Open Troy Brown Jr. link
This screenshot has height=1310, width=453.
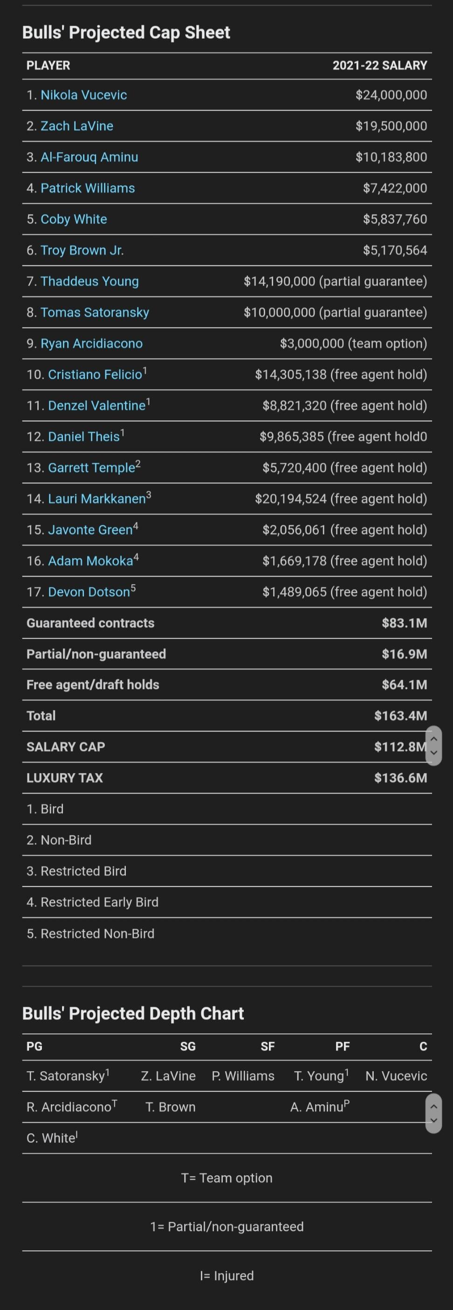pyautogui.click(x=82, y=250)
